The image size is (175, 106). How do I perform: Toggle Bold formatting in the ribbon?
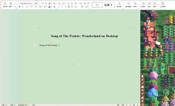(x=20, y=7)
